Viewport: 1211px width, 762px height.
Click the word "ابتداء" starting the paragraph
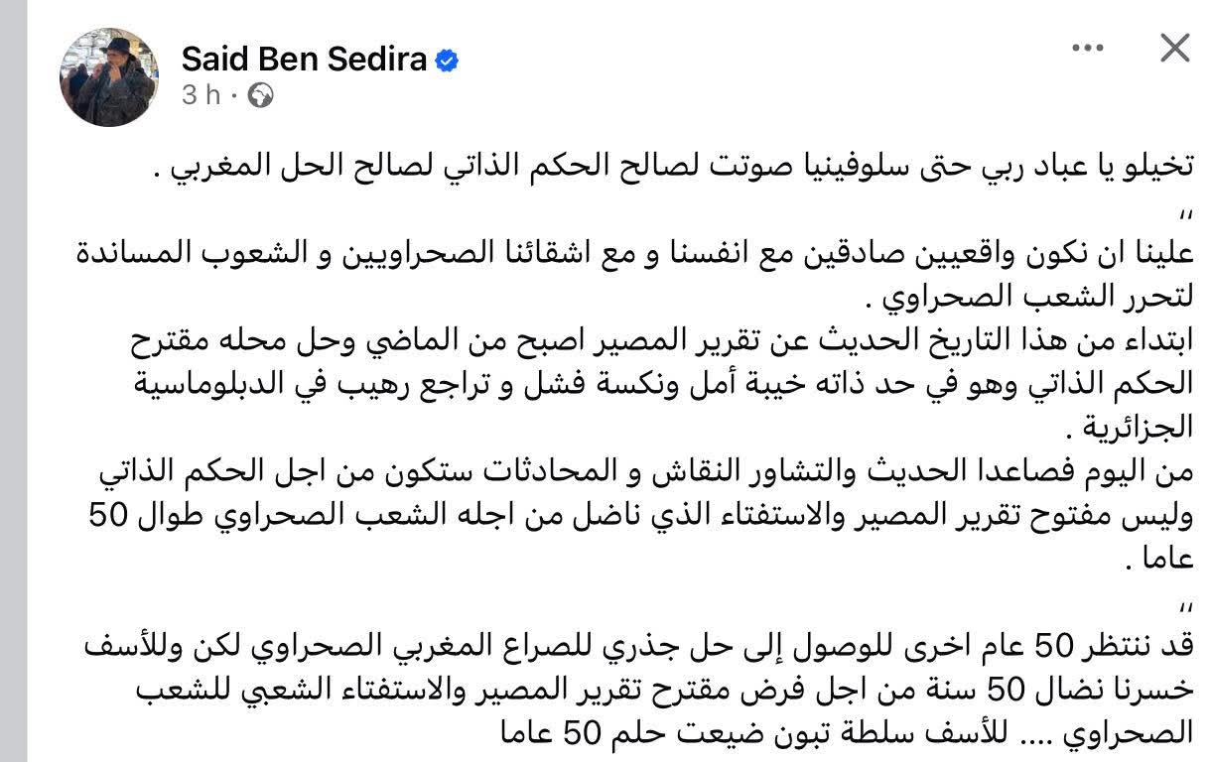click(x=1153, y=342)
